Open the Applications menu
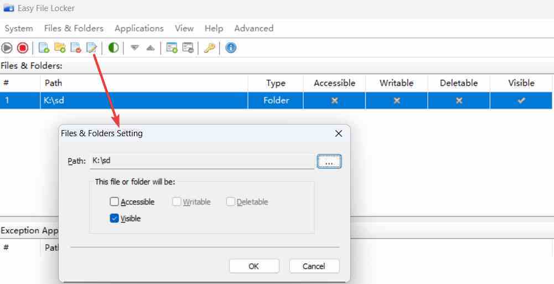Image resolution: width=554 pixels, height=284 pixels. (139, 28)
